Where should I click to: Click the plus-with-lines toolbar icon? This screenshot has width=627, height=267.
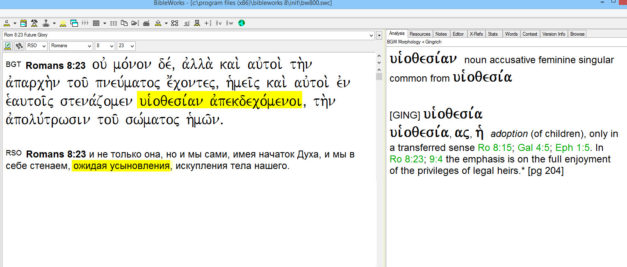(208, 23)
